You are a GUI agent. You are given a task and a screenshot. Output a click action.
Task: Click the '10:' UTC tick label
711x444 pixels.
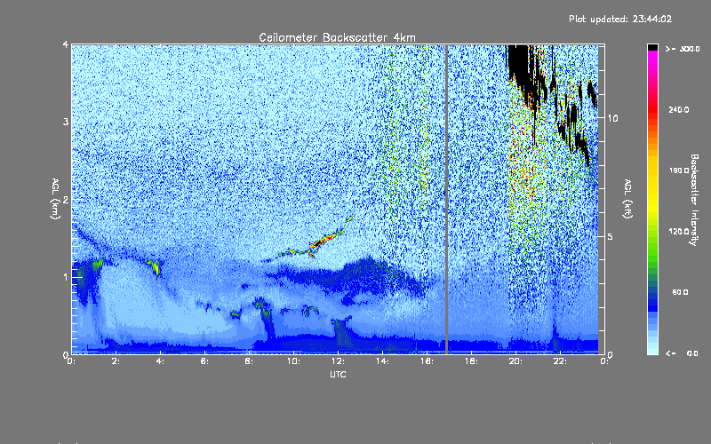point(293,361)
